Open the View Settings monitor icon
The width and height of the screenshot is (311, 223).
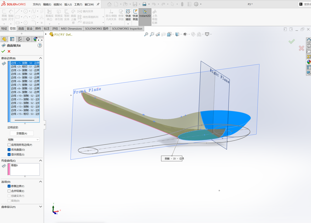click(207, 34)
